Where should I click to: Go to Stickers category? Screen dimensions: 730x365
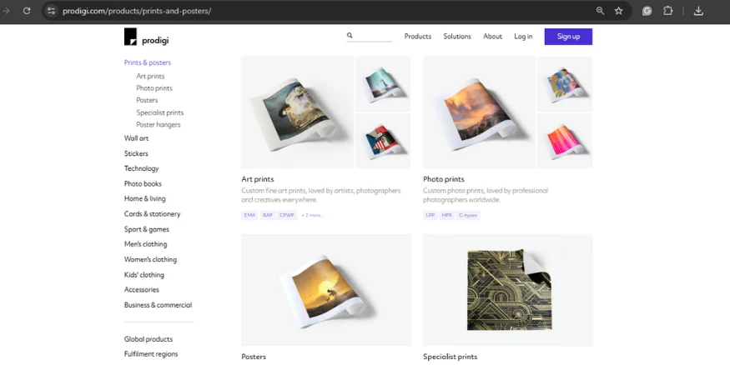[136, 153]
